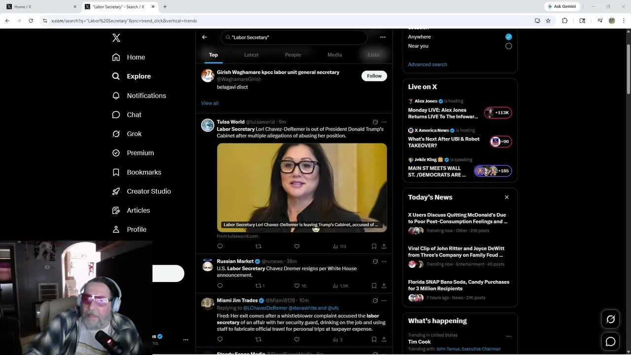Viewport: 631px width, 355px height.
Task: Open Explore in the sidebar
Action: (132, 76)
